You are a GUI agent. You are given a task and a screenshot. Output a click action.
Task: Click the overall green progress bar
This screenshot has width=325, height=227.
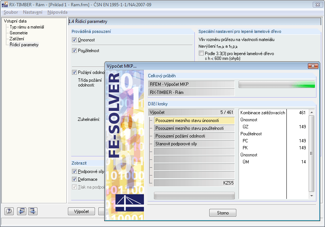pos(277,84)
